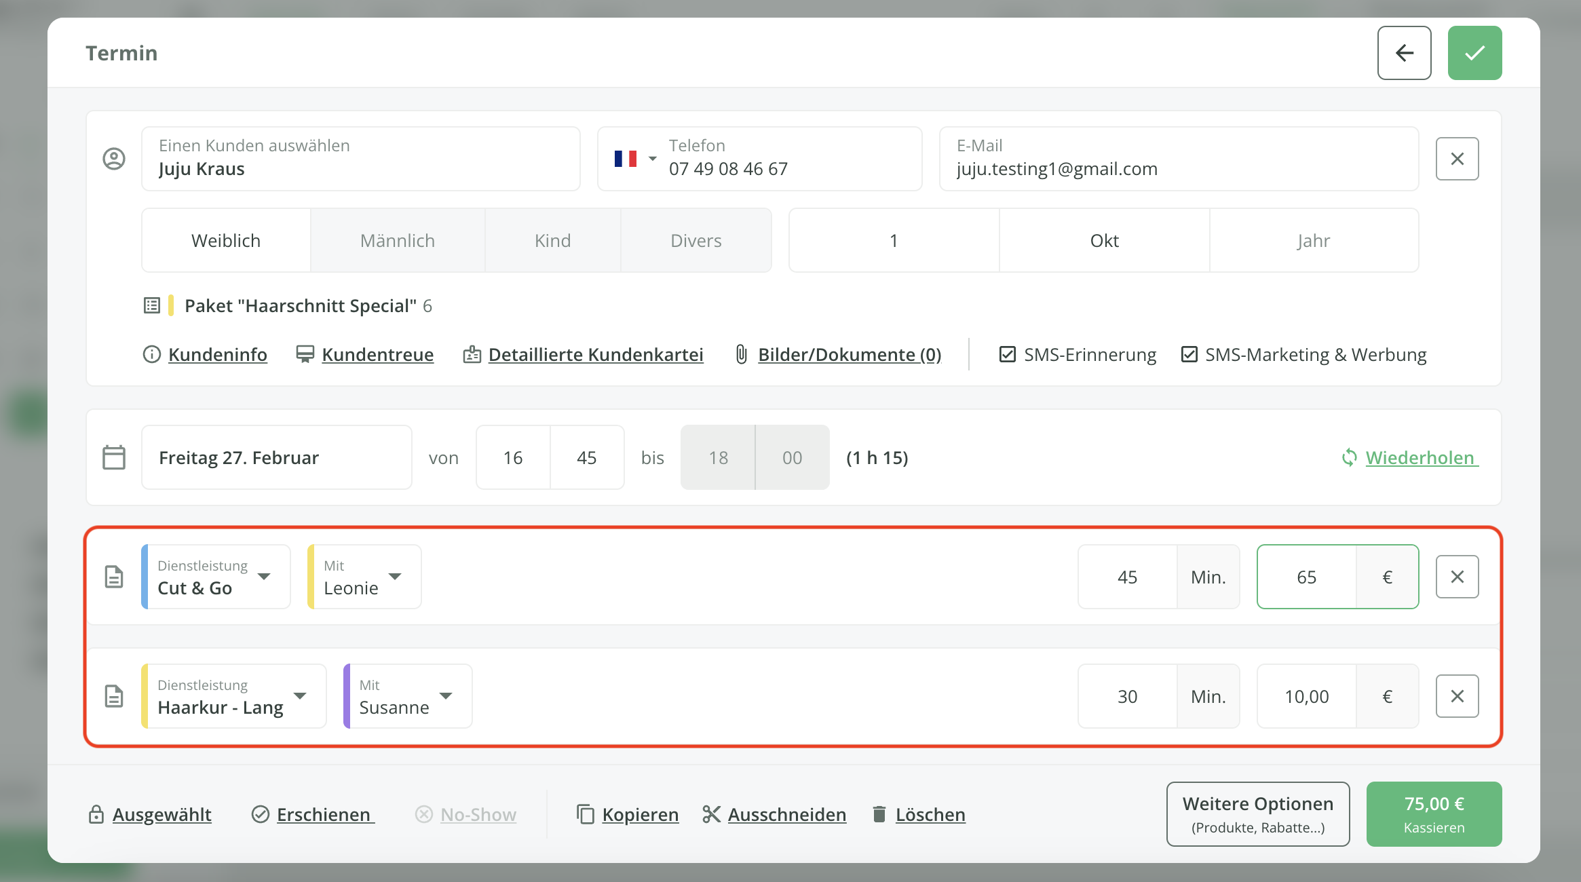This screenshot has width=1581, height=882.
Task: Toggle the SMS-Erinnerung checkbox
Action: click(1008, 354)
